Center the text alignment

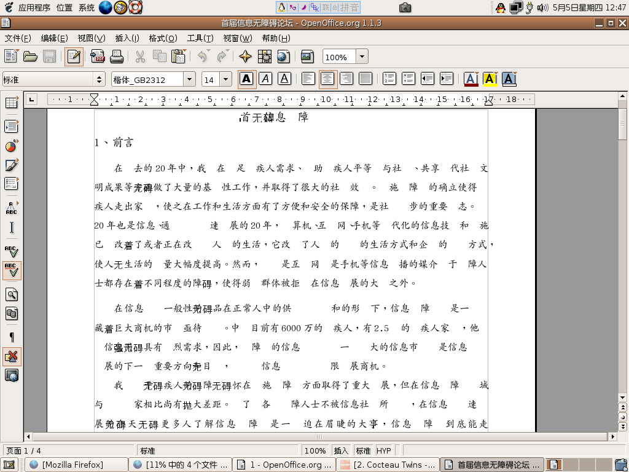pos(328,79)
